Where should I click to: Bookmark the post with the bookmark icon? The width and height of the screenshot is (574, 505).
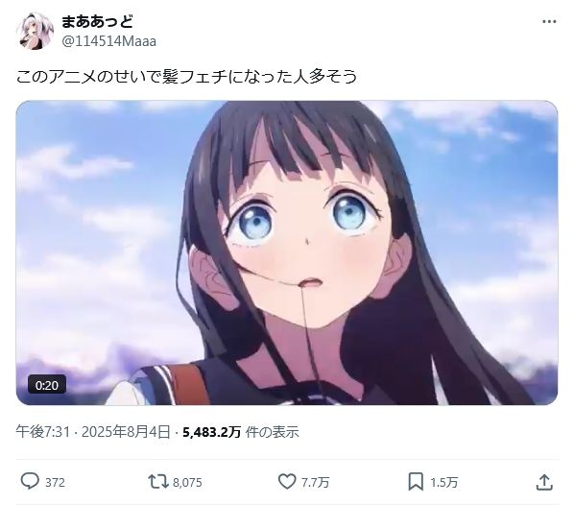(416, 482)
